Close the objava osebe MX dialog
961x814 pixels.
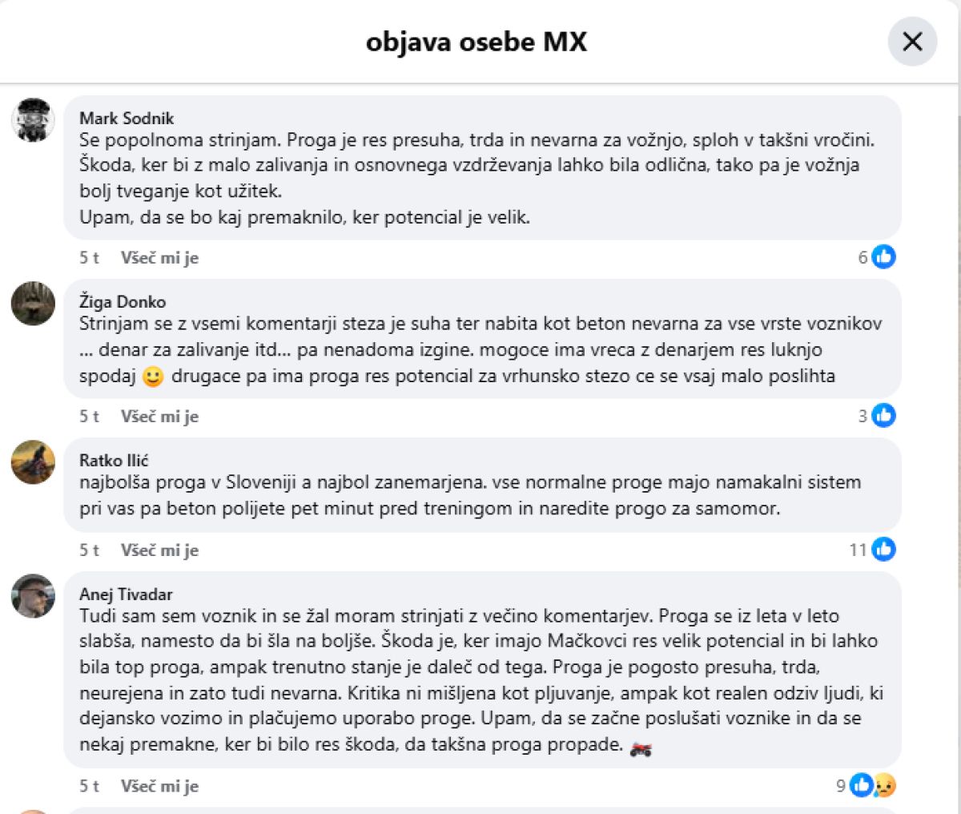point(912,42)
